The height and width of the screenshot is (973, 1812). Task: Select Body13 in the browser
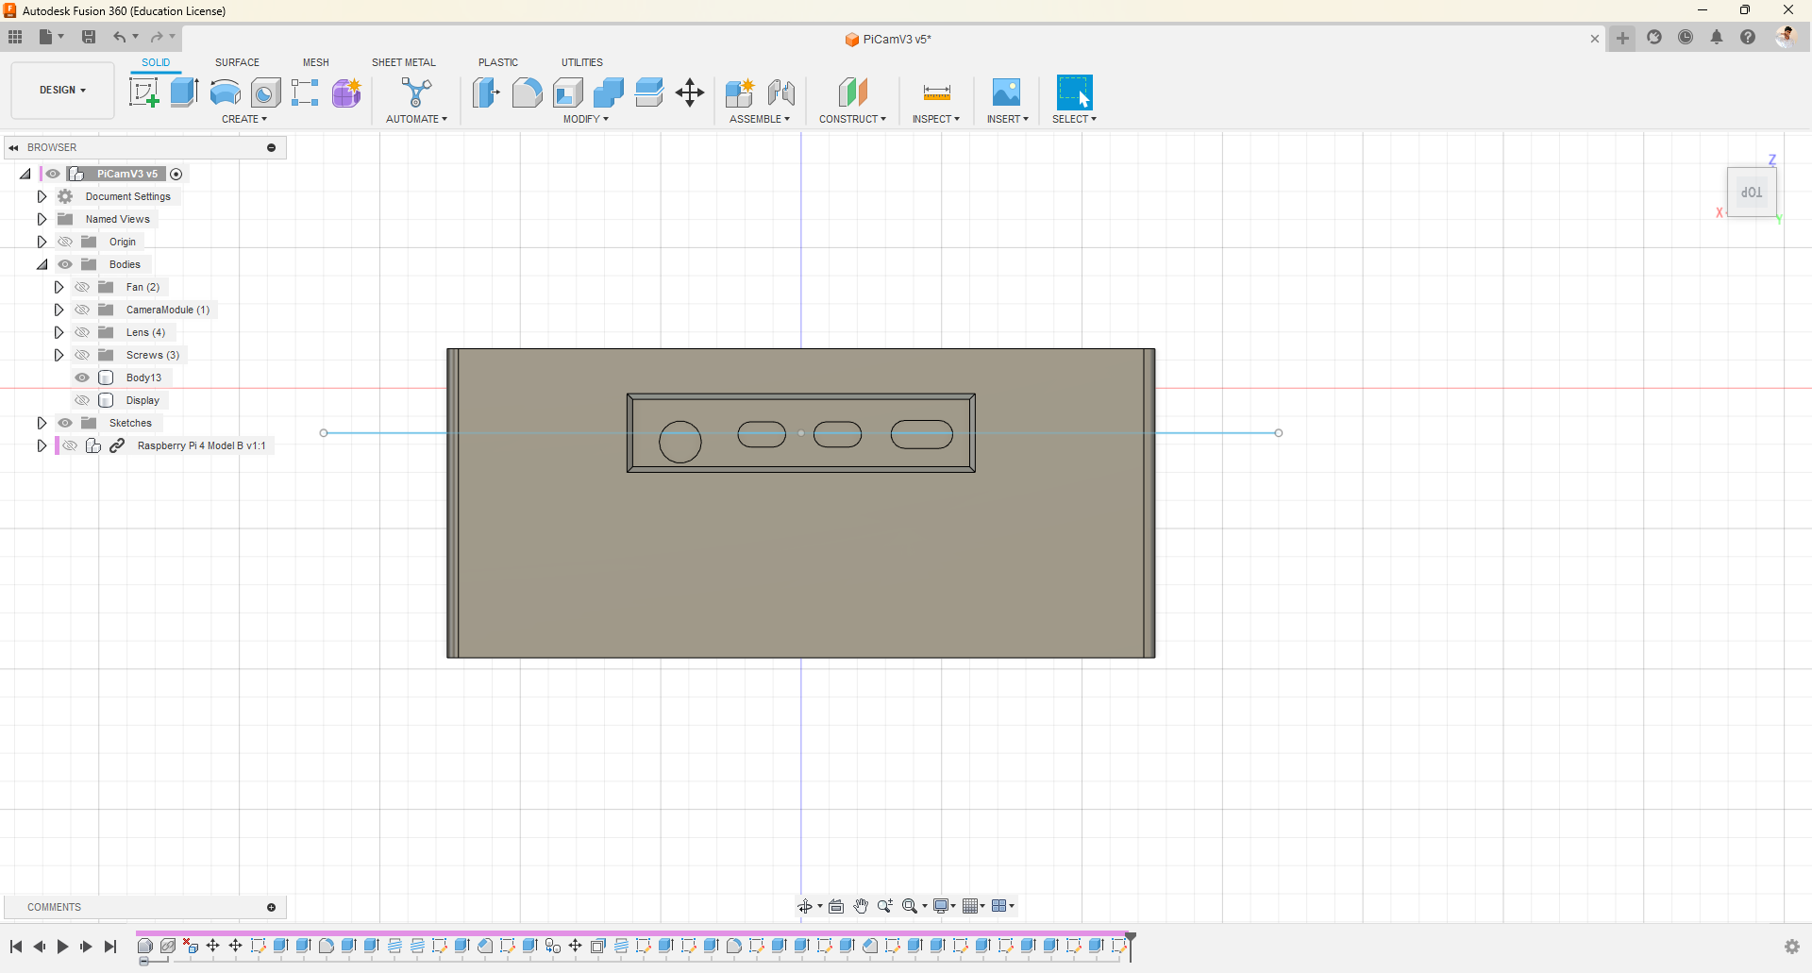click(x=143, y=377)
